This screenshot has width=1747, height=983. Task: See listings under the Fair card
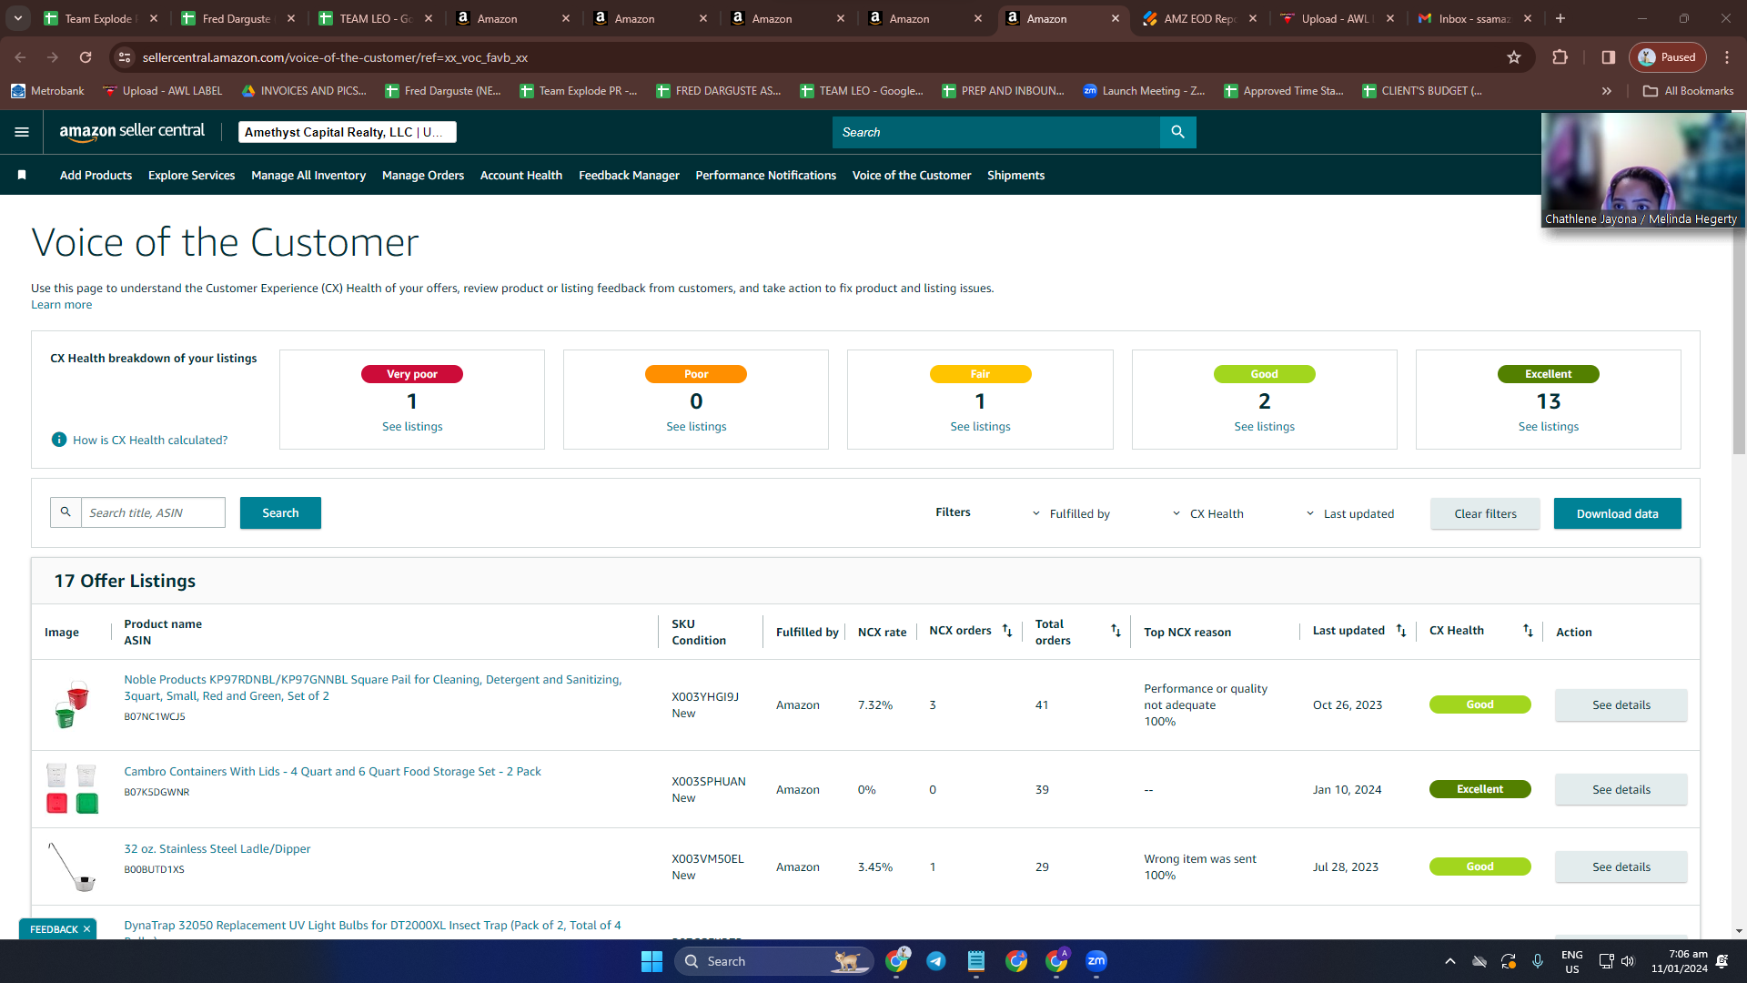pyautogui.click(x=980, y=426)
